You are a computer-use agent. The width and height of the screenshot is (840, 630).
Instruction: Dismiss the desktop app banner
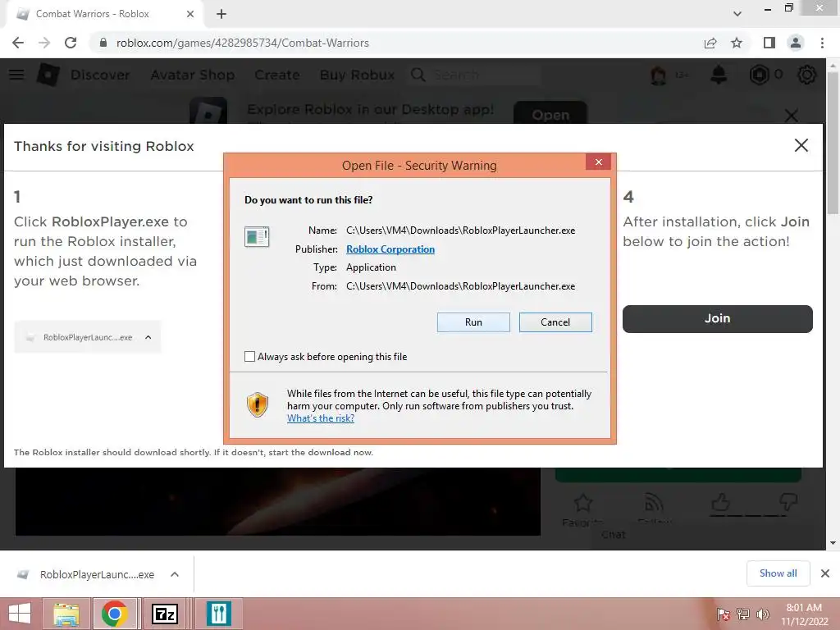792,115
